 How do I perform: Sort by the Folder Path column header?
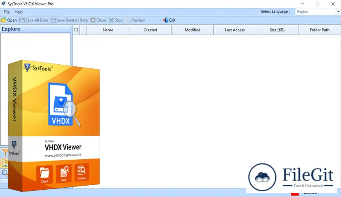319,30
